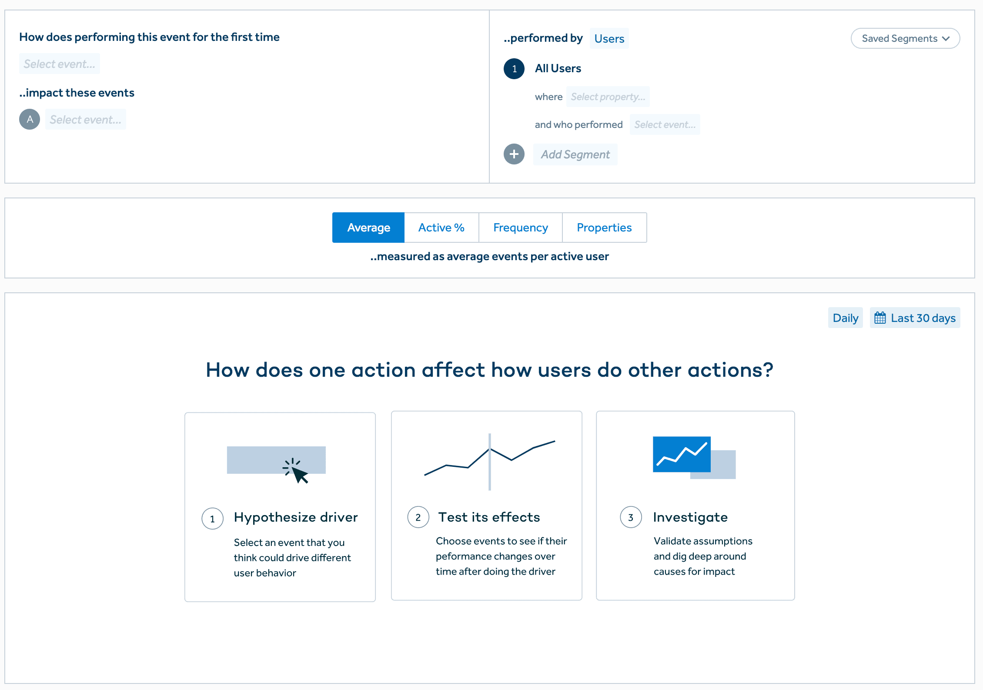
Task: Click the calendar icon next to Last 30 days
Action: click(x=880, y=318)
